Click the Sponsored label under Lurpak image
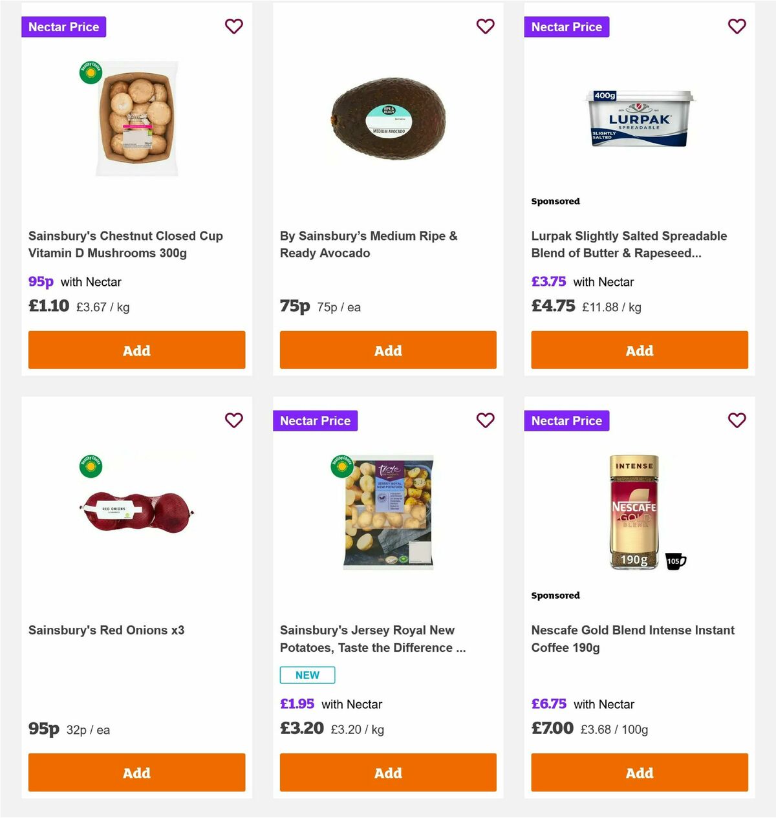 coord(555,201)
